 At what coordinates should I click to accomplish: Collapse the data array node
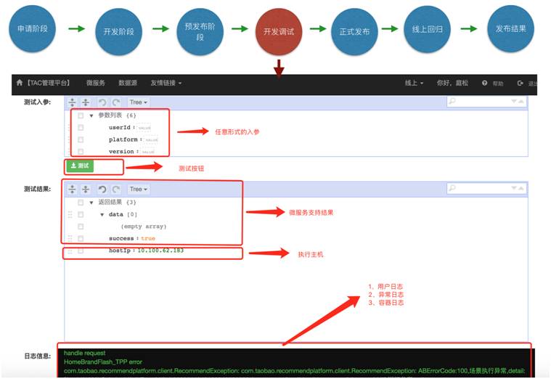[102, 214]
